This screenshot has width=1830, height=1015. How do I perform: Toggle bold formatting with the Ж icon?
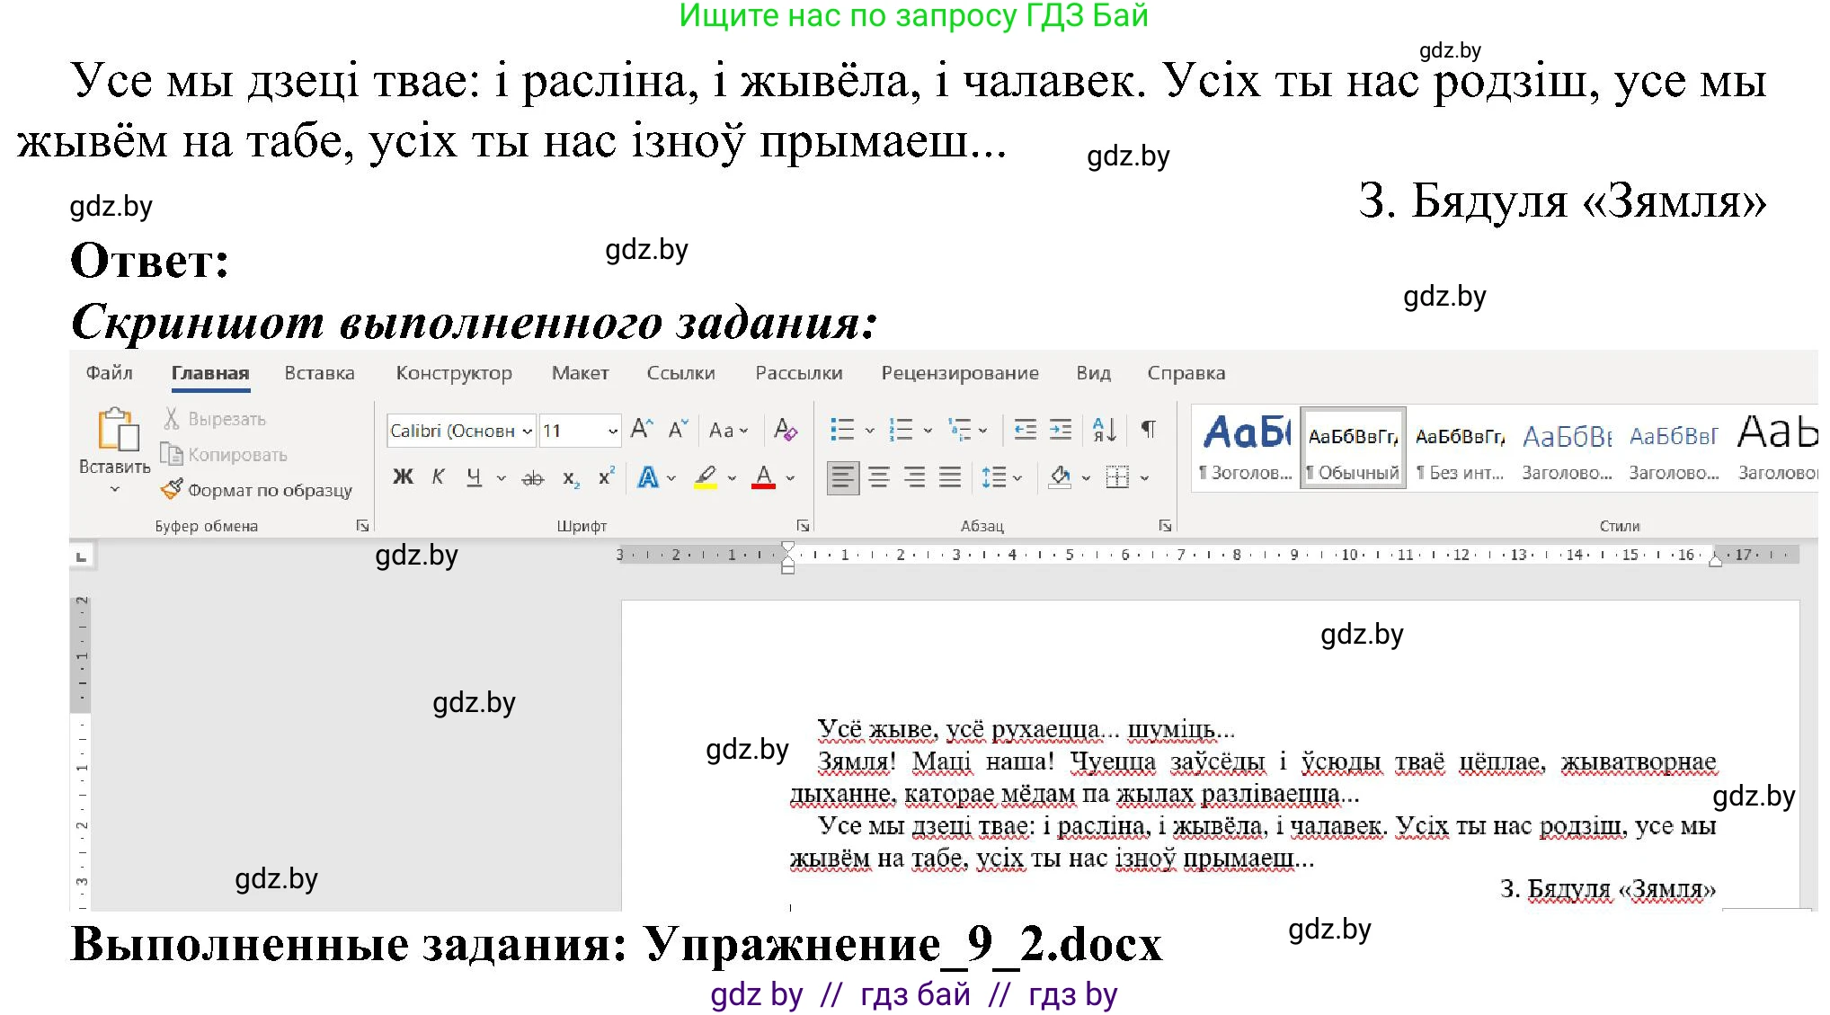(x=403, y=478)
